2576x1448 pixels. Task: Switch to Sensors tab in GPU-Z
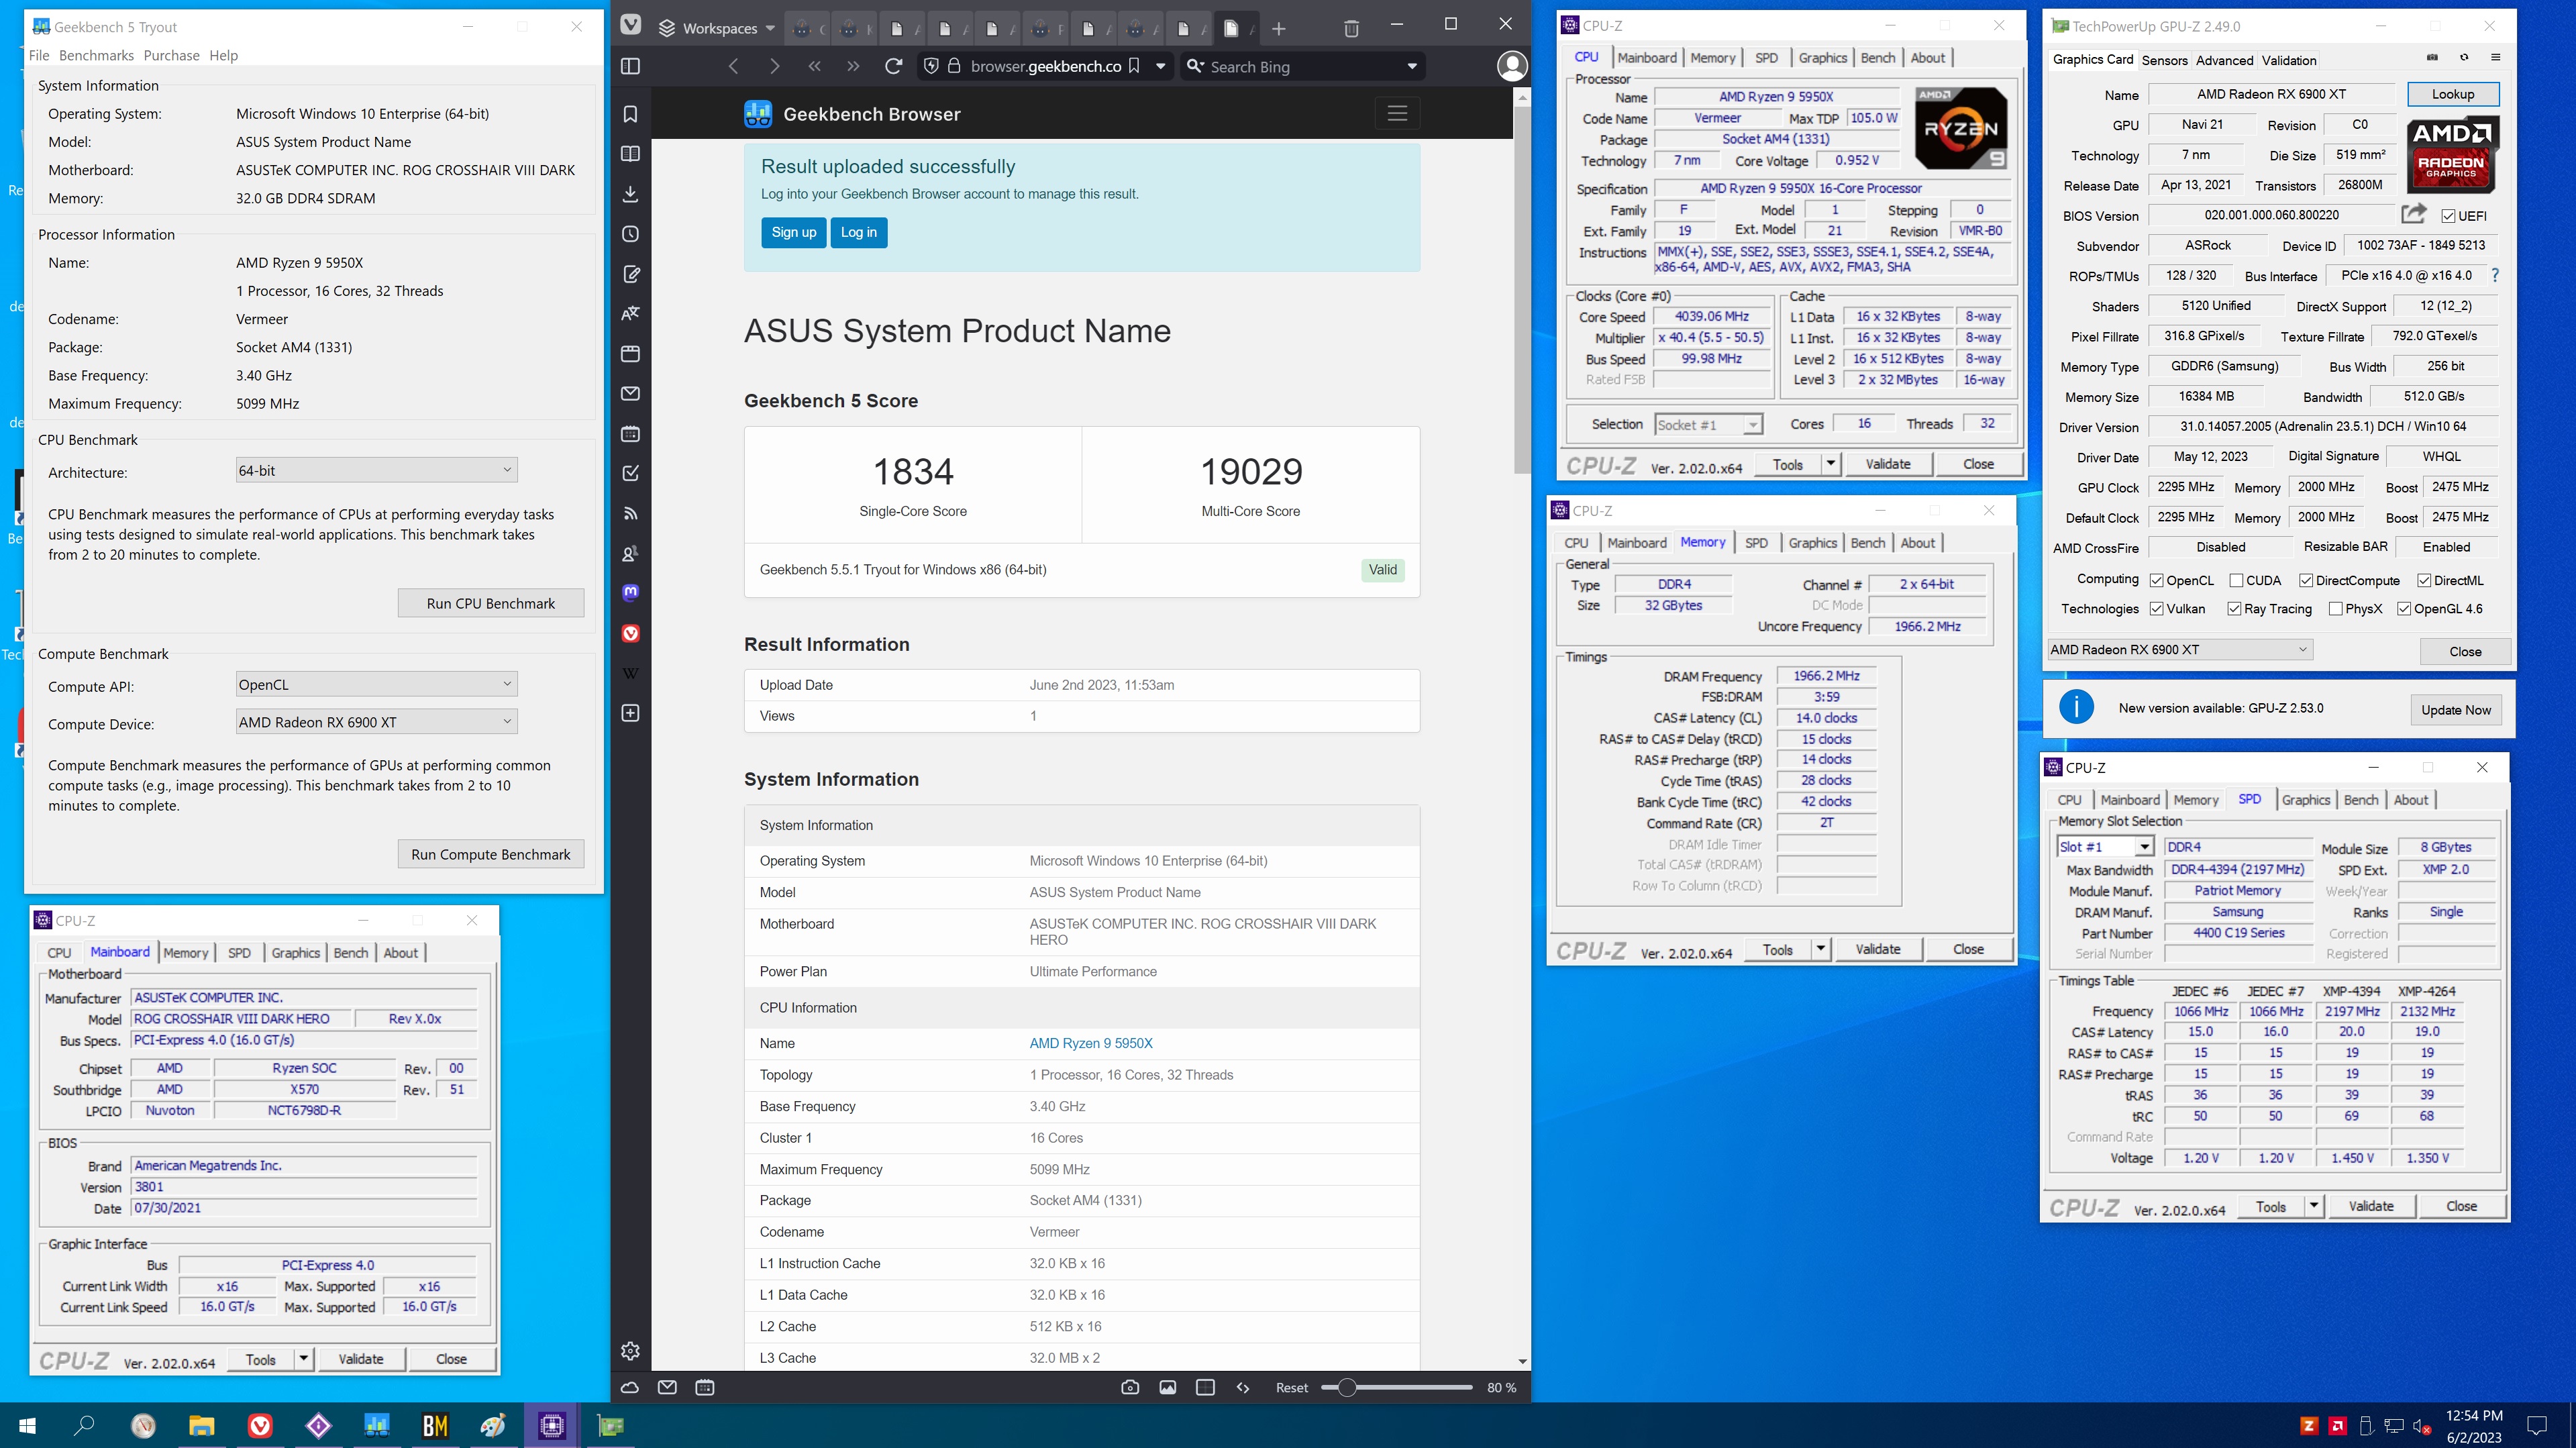click(x=2164, y=60)
